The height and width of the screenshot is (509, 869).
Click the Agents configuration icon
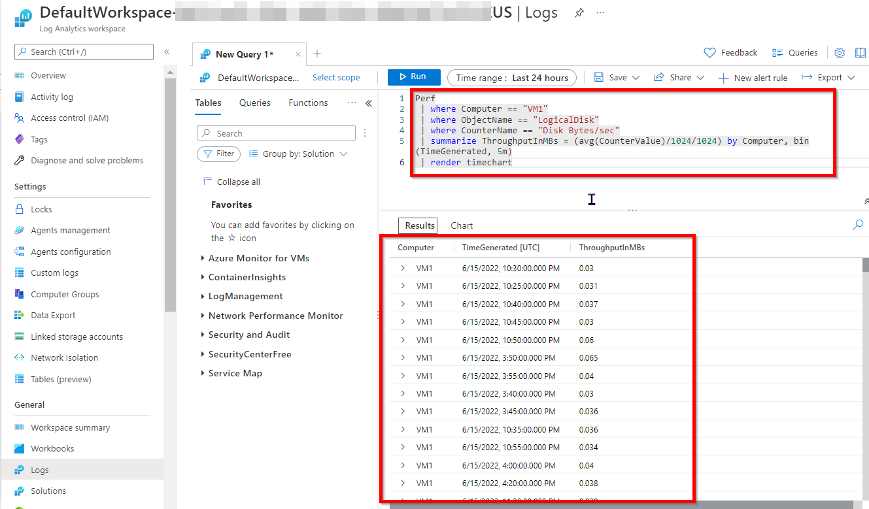click(20, 252)
